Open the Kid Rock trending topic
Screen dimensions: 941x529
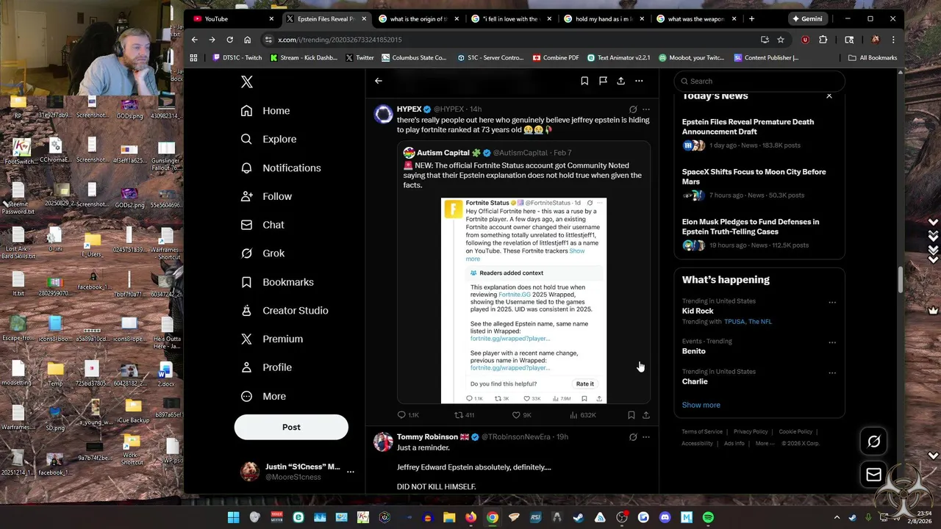[698, 311]
